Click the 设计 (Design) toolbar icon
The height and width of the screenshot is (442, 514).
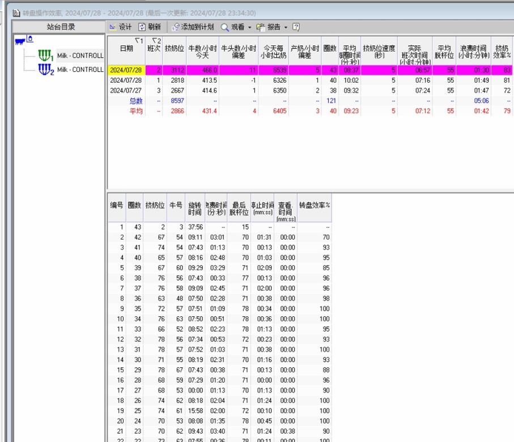pos(113,27)
